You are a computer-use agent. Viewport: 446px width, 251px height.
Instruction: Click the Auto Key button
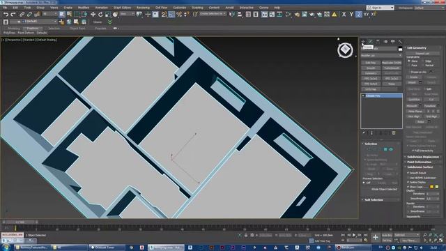(387, 235)
